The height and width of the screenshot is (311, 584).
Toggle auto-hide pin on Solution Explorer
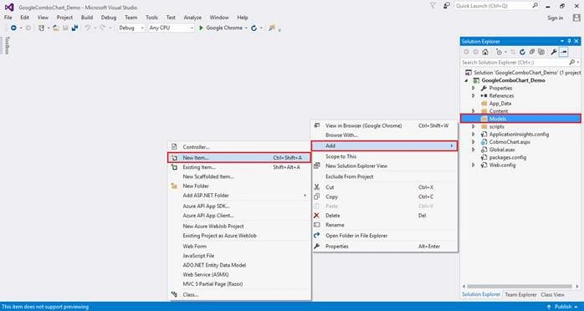570,41
